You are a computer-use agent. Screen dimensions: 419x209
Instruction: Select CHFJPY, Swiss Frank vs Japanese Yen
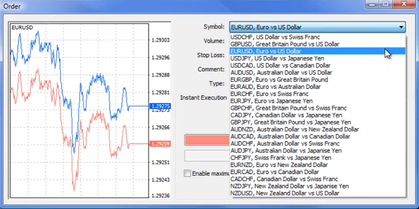318,158
